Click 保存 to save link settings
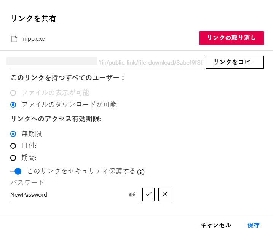Image resolution: width=273 pixels, height=234 pixels. [x=254, y=225]
